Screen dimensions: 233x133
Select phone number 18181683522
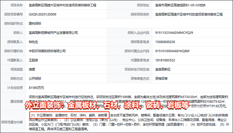point(165,60)
